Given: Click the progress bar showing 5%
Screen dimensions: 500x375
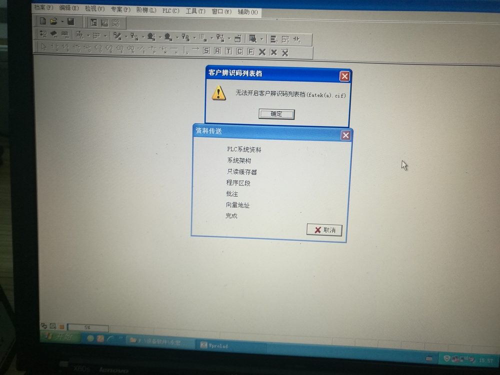Looking at the screenshot, I should tap(87, 327).
